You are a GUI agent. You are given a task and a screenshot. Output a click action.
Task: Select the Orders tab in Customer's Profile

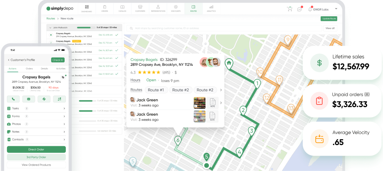point(29,68)
